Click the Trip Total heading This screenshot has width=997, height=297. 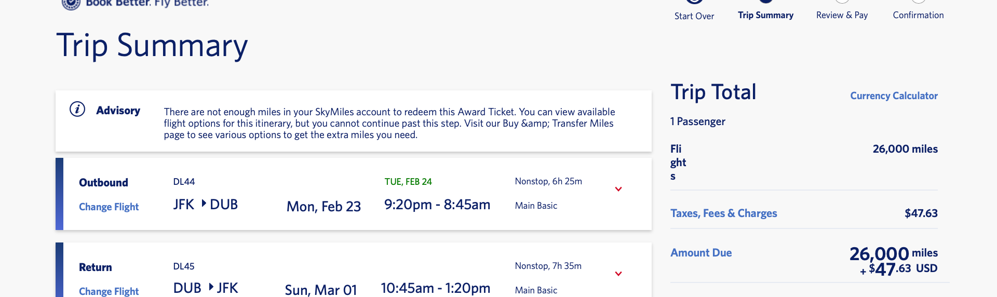(713, 92)
